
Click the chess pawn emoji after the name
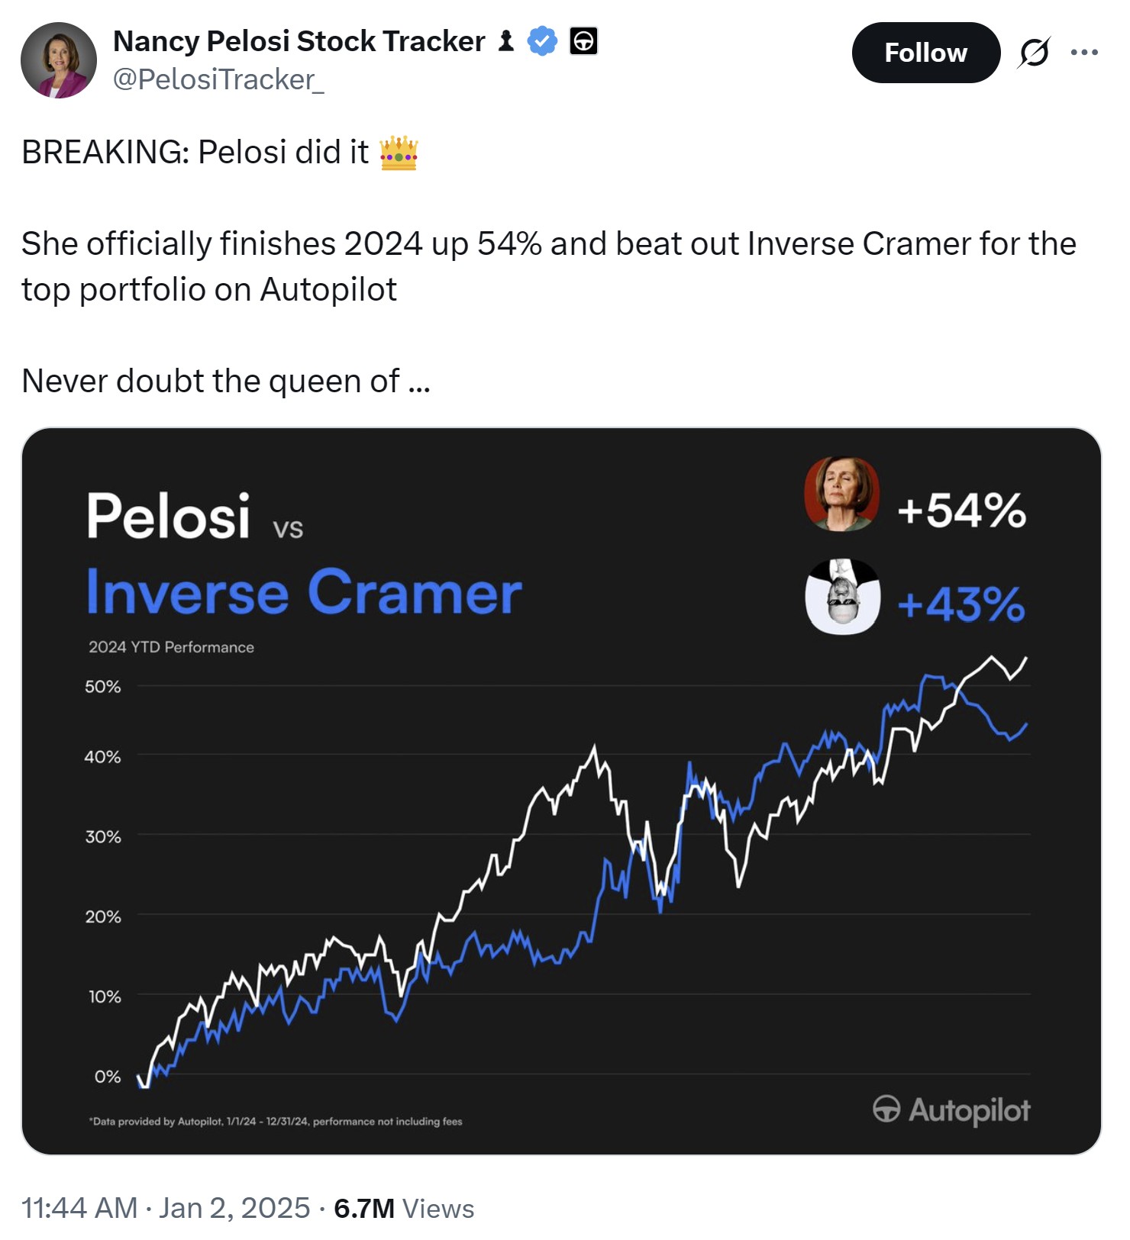click(x=505, y=41)
